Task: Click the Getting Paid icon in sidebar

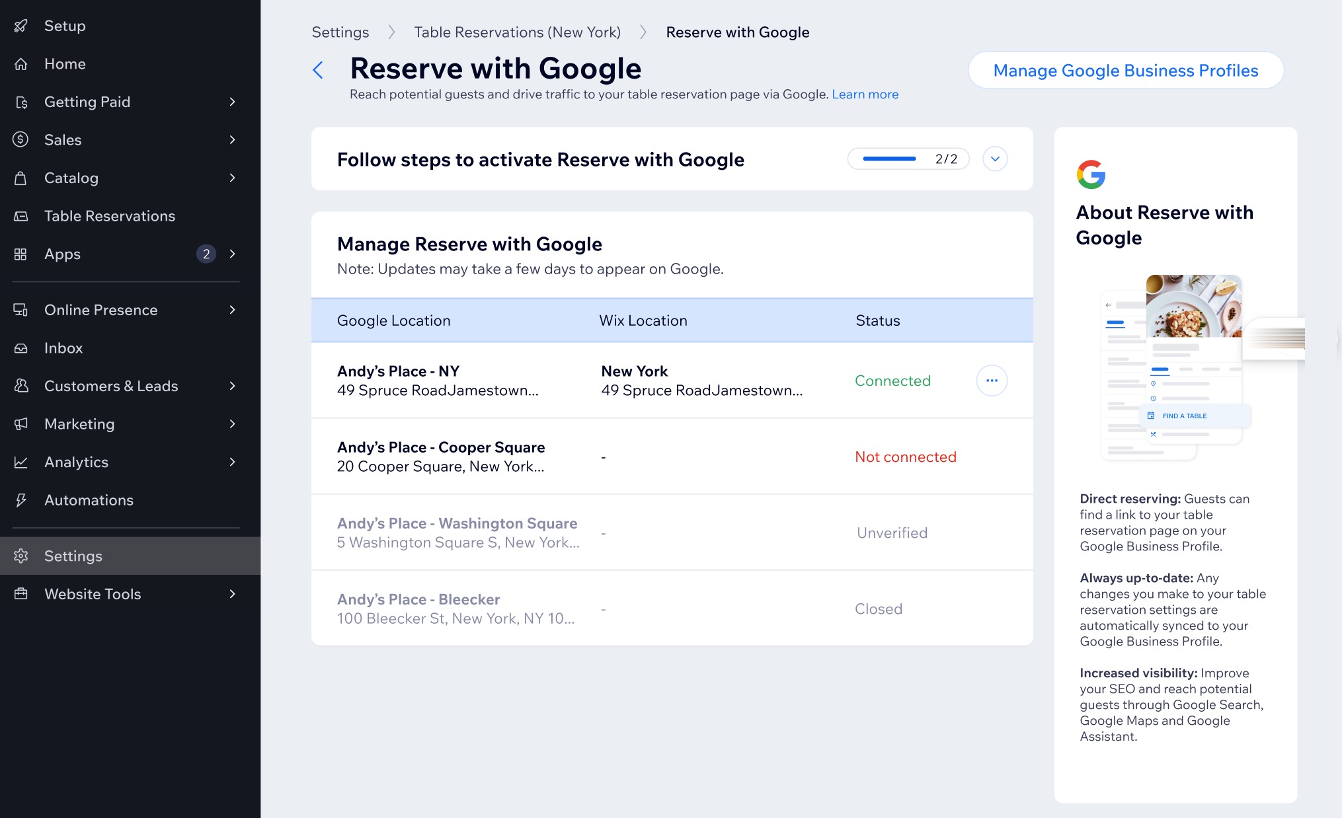Action: click(x=21, y=102)
